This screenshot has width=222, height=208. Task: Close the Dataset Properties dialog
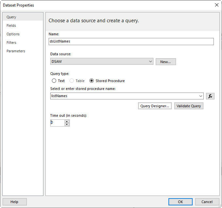pyautogui.click(x=216, y=5)
